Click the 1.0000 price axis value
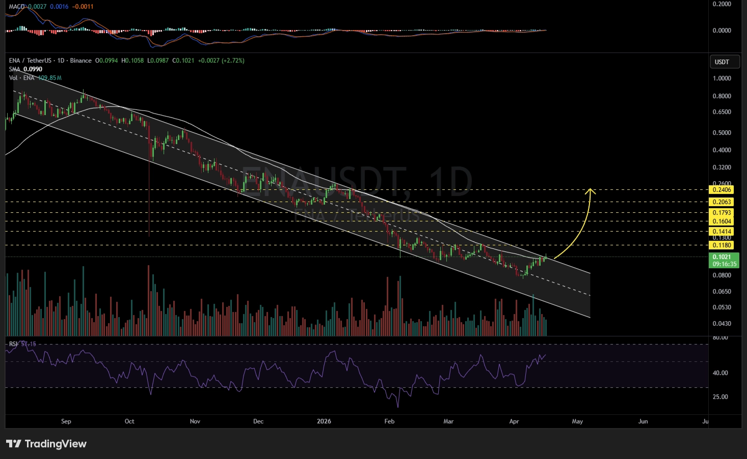Viewport: 747px width, 459px height. pyautogui.click(x=722, y=78)
